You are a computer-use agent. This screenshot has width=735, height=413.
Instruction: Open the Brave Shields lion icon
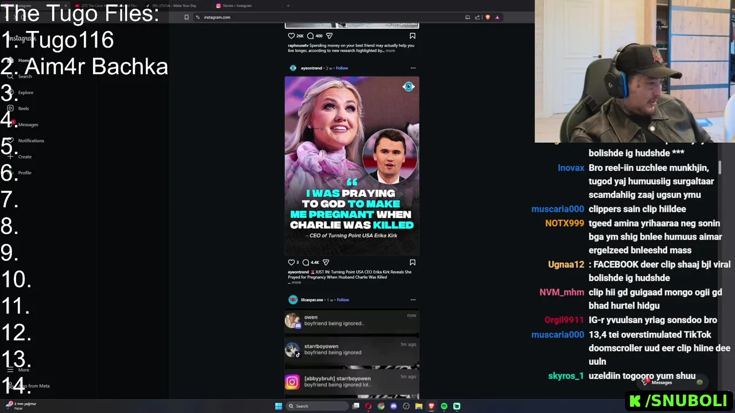click(488, 17)
